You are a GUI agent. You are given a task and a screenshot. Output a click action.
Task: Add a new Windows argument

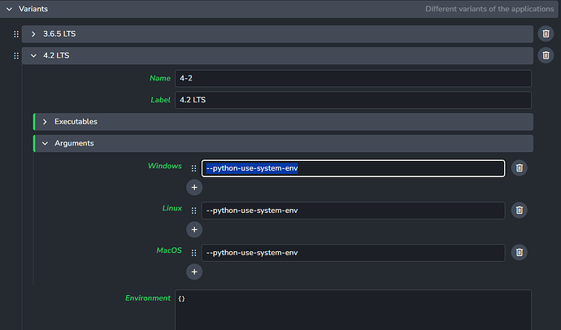(x=194, y=188)
